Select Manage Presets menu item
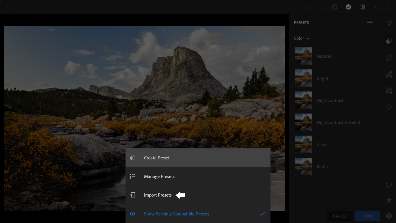The height and width of the screenshot is (223, 396). click(x=159, y=177)
